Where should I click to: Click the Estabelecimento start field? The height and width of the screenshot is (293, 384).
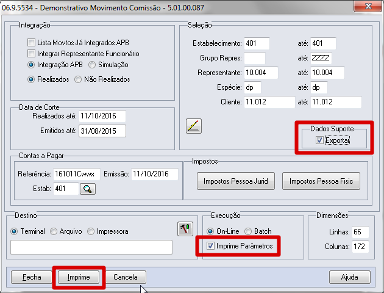257,43
